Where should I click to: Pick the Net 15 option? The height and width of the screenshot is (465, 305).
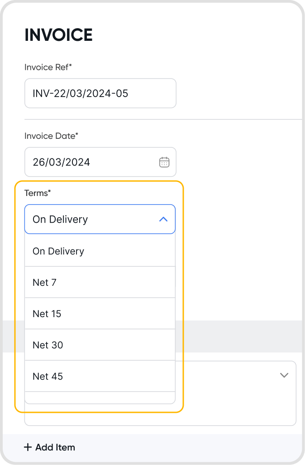[100, 314]
